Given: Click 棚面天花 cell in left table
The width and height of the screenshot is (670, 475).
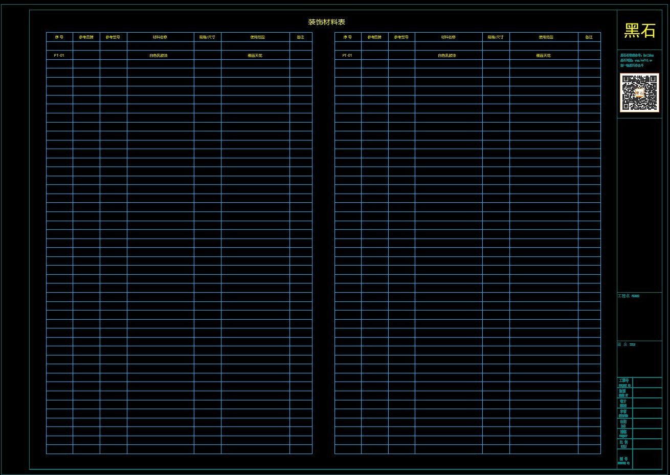Looking at the screenshot, I should (x=255, y=55).
